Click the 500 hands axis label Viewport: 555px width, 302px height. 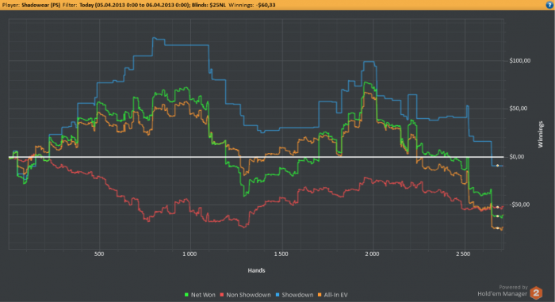click(99, 254)
